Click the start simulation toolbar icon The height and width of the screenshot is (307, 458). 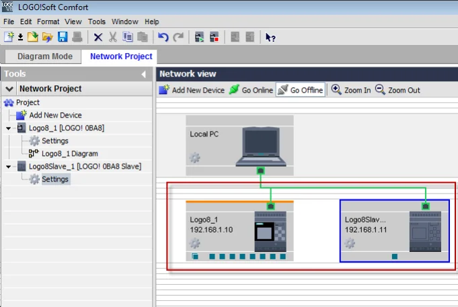click(x=200, y=38)
